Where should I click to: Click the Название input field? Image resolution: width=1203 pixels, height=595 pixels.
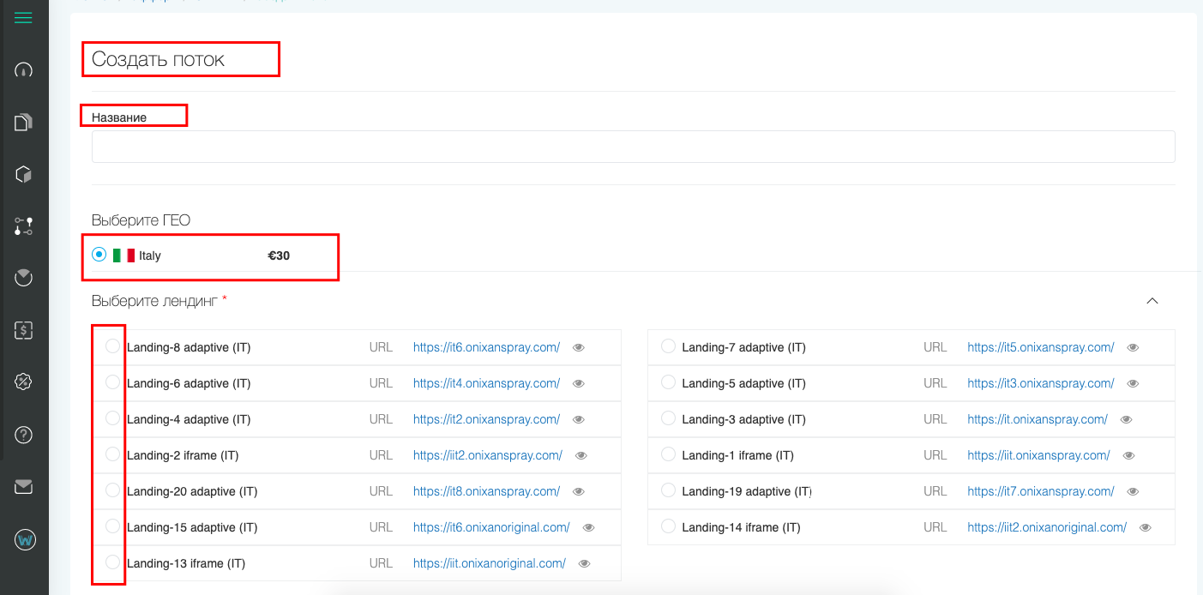[633, 147]
